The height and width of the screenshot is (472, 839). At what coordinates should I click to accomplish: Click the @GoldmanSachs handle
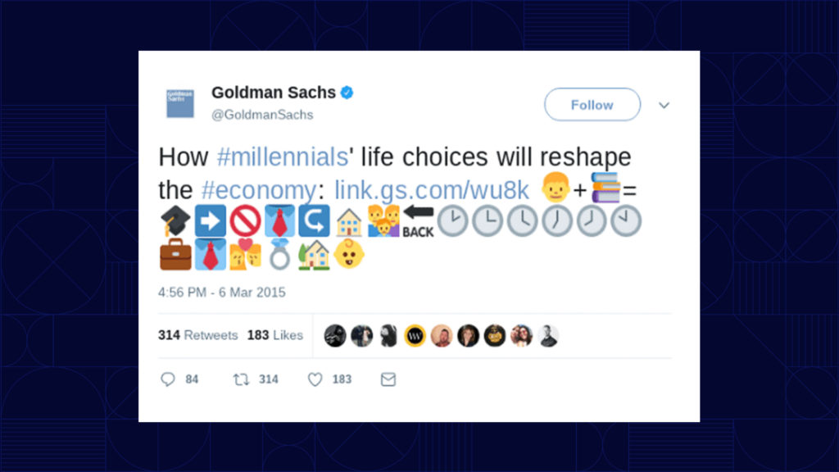click(262, 115)
